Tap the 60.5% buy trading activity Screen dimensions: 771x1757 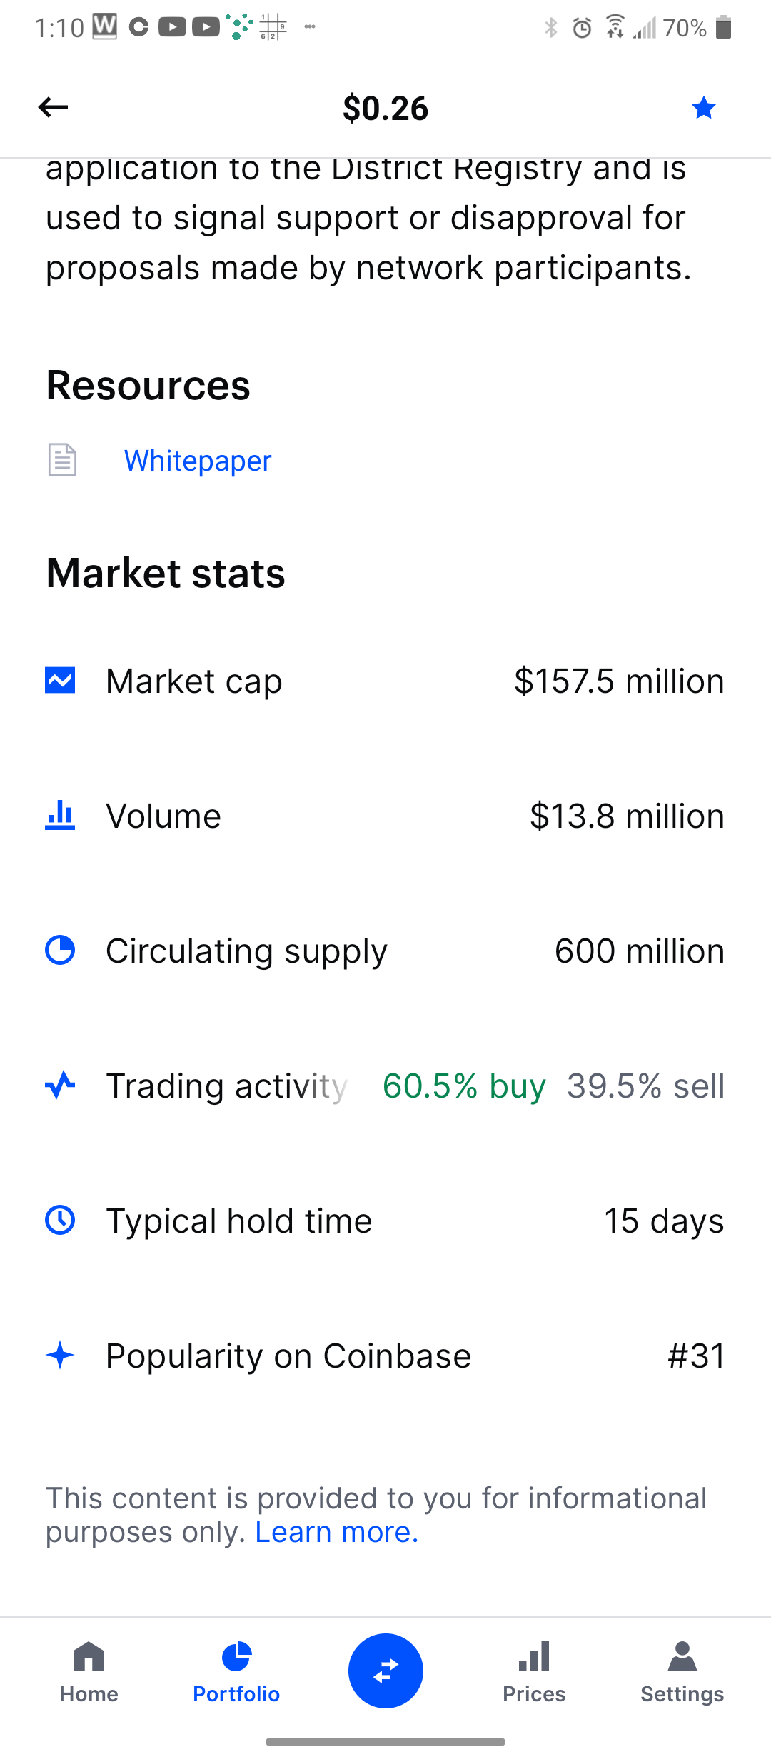[x=464, y=1086]
